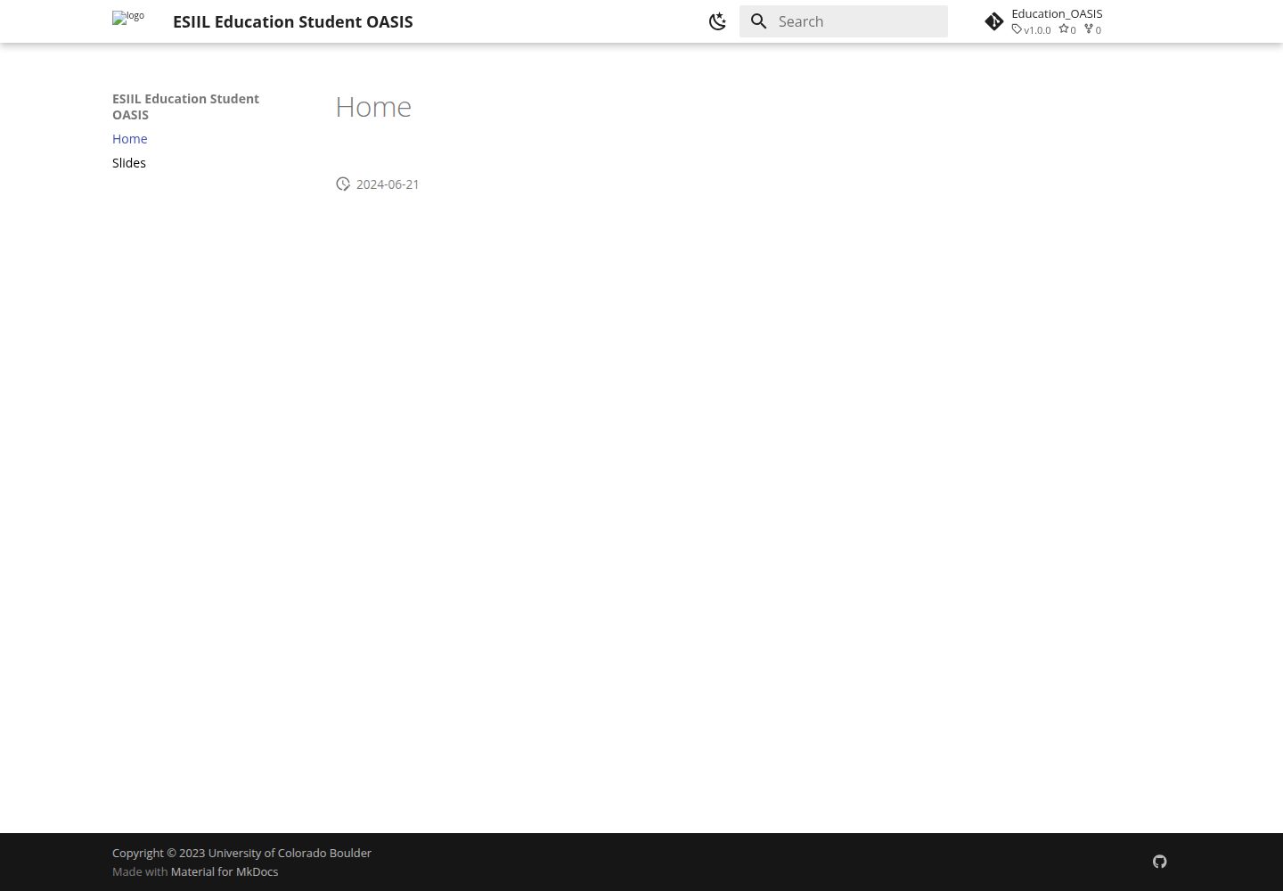Click the magnifier icon in search bar
Viewport: 1283px width, 891px height.
click(x=759, y=21)
